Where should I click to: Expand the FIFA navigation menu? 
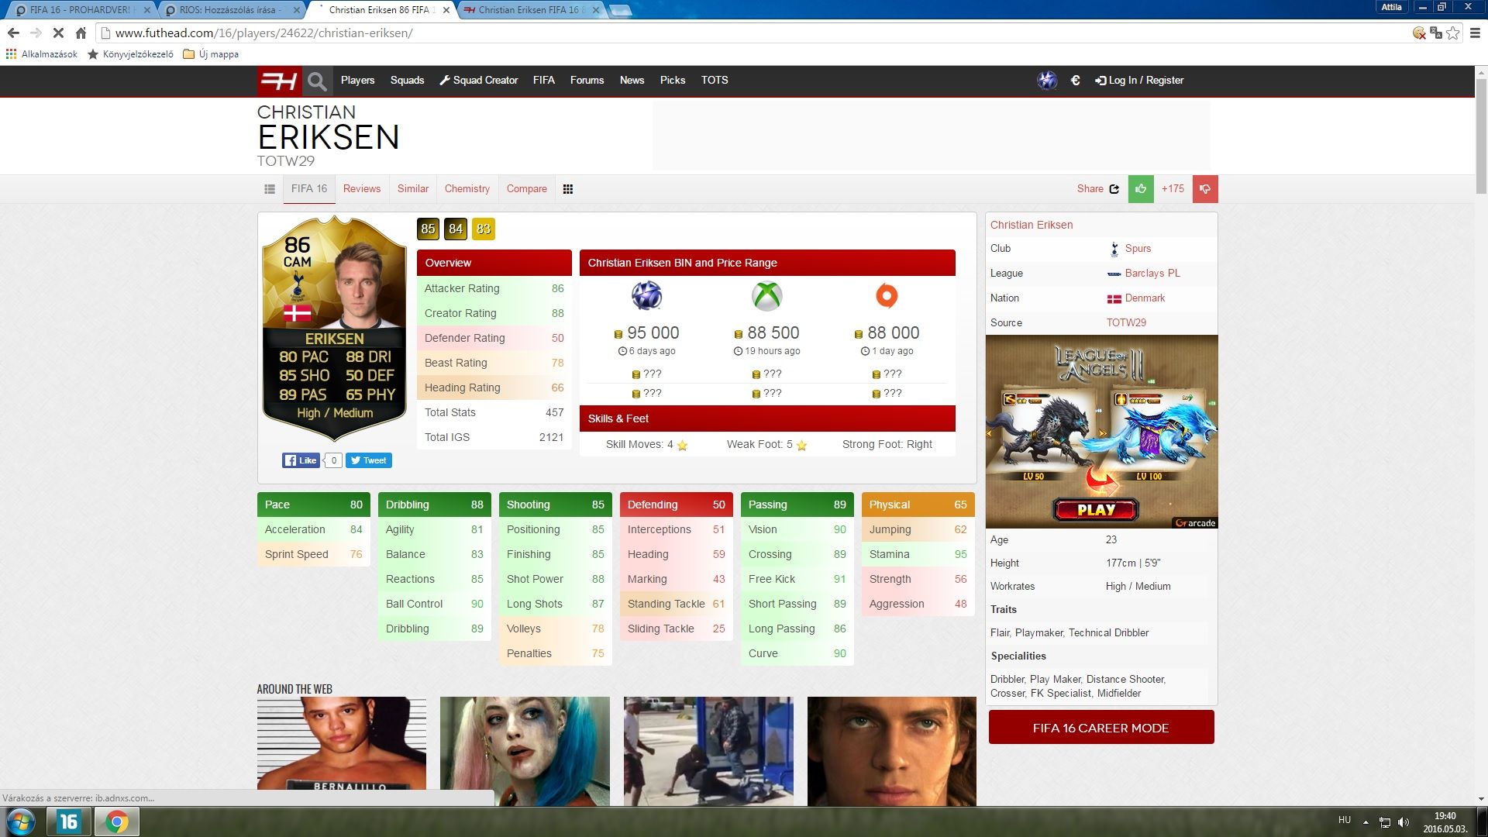coord(543,81)
